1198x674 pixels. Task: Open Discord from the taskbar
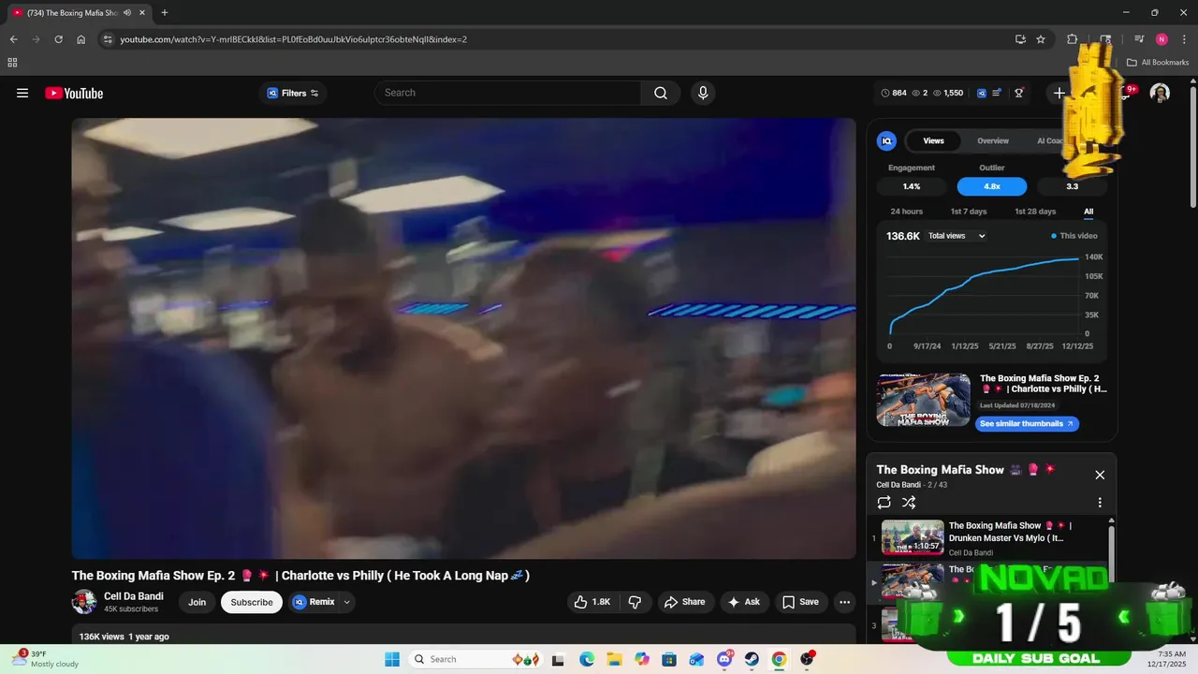(x=724, y=659)
